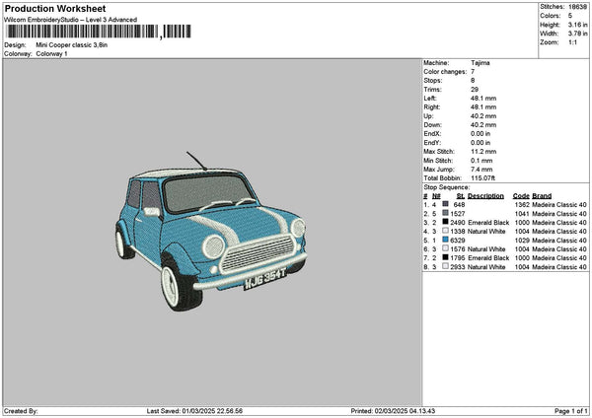
Task: Choose the white swatch in stop 8
Action: coord(446,266)
